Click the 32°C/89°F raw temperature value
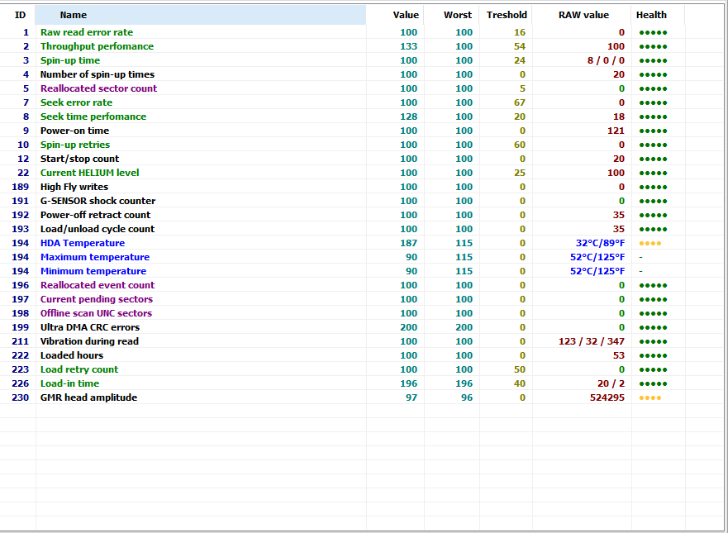The height and width of the screenshot is (533, 728). [600, 243]
